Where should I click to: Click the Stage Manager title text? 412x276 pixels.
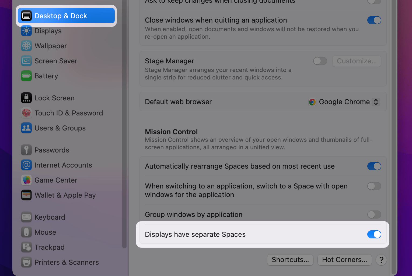tap(169, 61)
